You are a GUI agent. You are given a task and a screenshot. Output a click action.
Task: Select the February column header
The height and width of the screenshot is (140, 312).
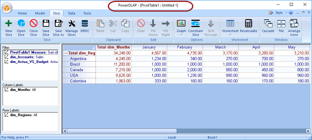coord(185,47)
